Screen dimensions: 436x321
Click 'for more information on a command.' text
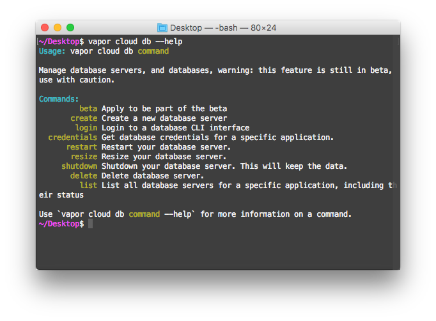276,214
